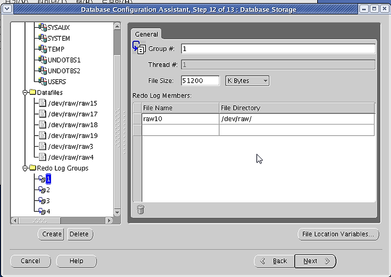Collapse the Datafiles tree node
This screenshot has width=391, height=277.
(24, 92)
